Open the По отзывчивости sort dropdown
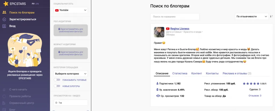This screenshot has width=275, height=111. pos(252,16)
